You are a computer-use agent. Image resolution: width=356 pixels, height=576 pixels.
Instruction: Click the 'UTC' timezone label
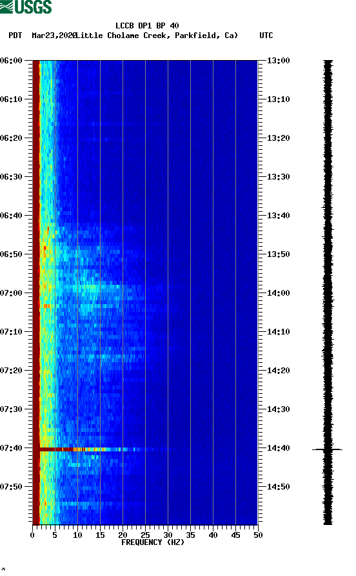pyautogui.click(x=266, y=36)
